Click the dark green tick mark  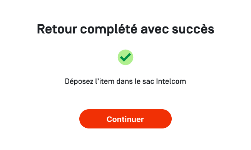pos(125,57)
